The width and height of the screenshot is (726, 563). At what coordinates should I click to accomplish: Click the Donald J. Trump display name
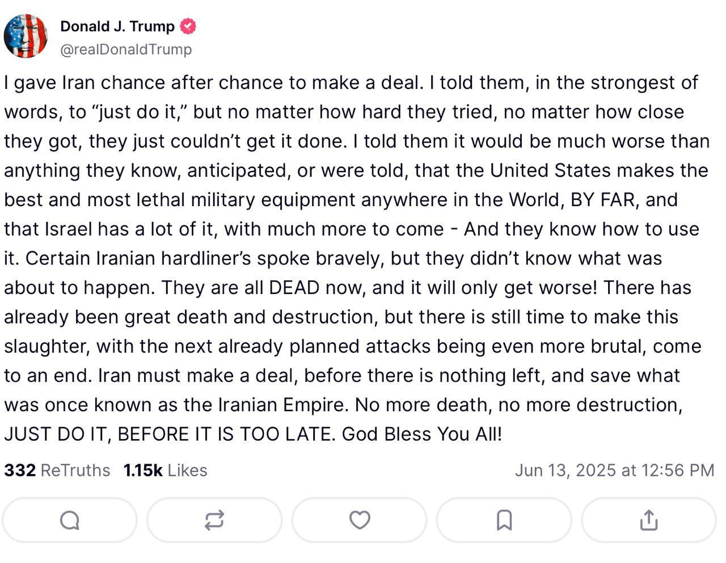pyautogui.click(x=117, y=26)
